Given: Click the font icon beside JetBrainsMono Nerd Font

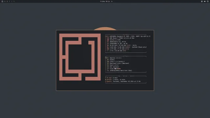Looking at the screenshot, I should tap(108, 70).
